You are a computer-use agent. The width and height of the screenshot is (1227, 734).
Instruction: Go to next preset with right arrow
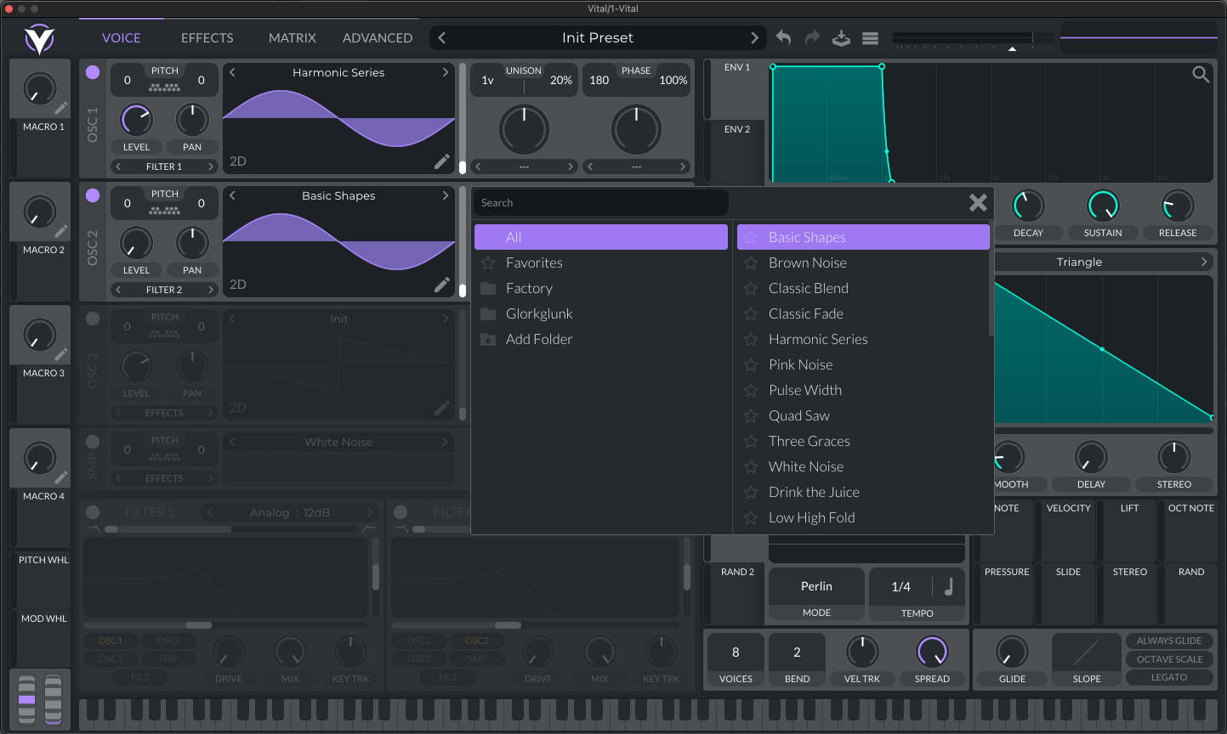coord(754,37)
